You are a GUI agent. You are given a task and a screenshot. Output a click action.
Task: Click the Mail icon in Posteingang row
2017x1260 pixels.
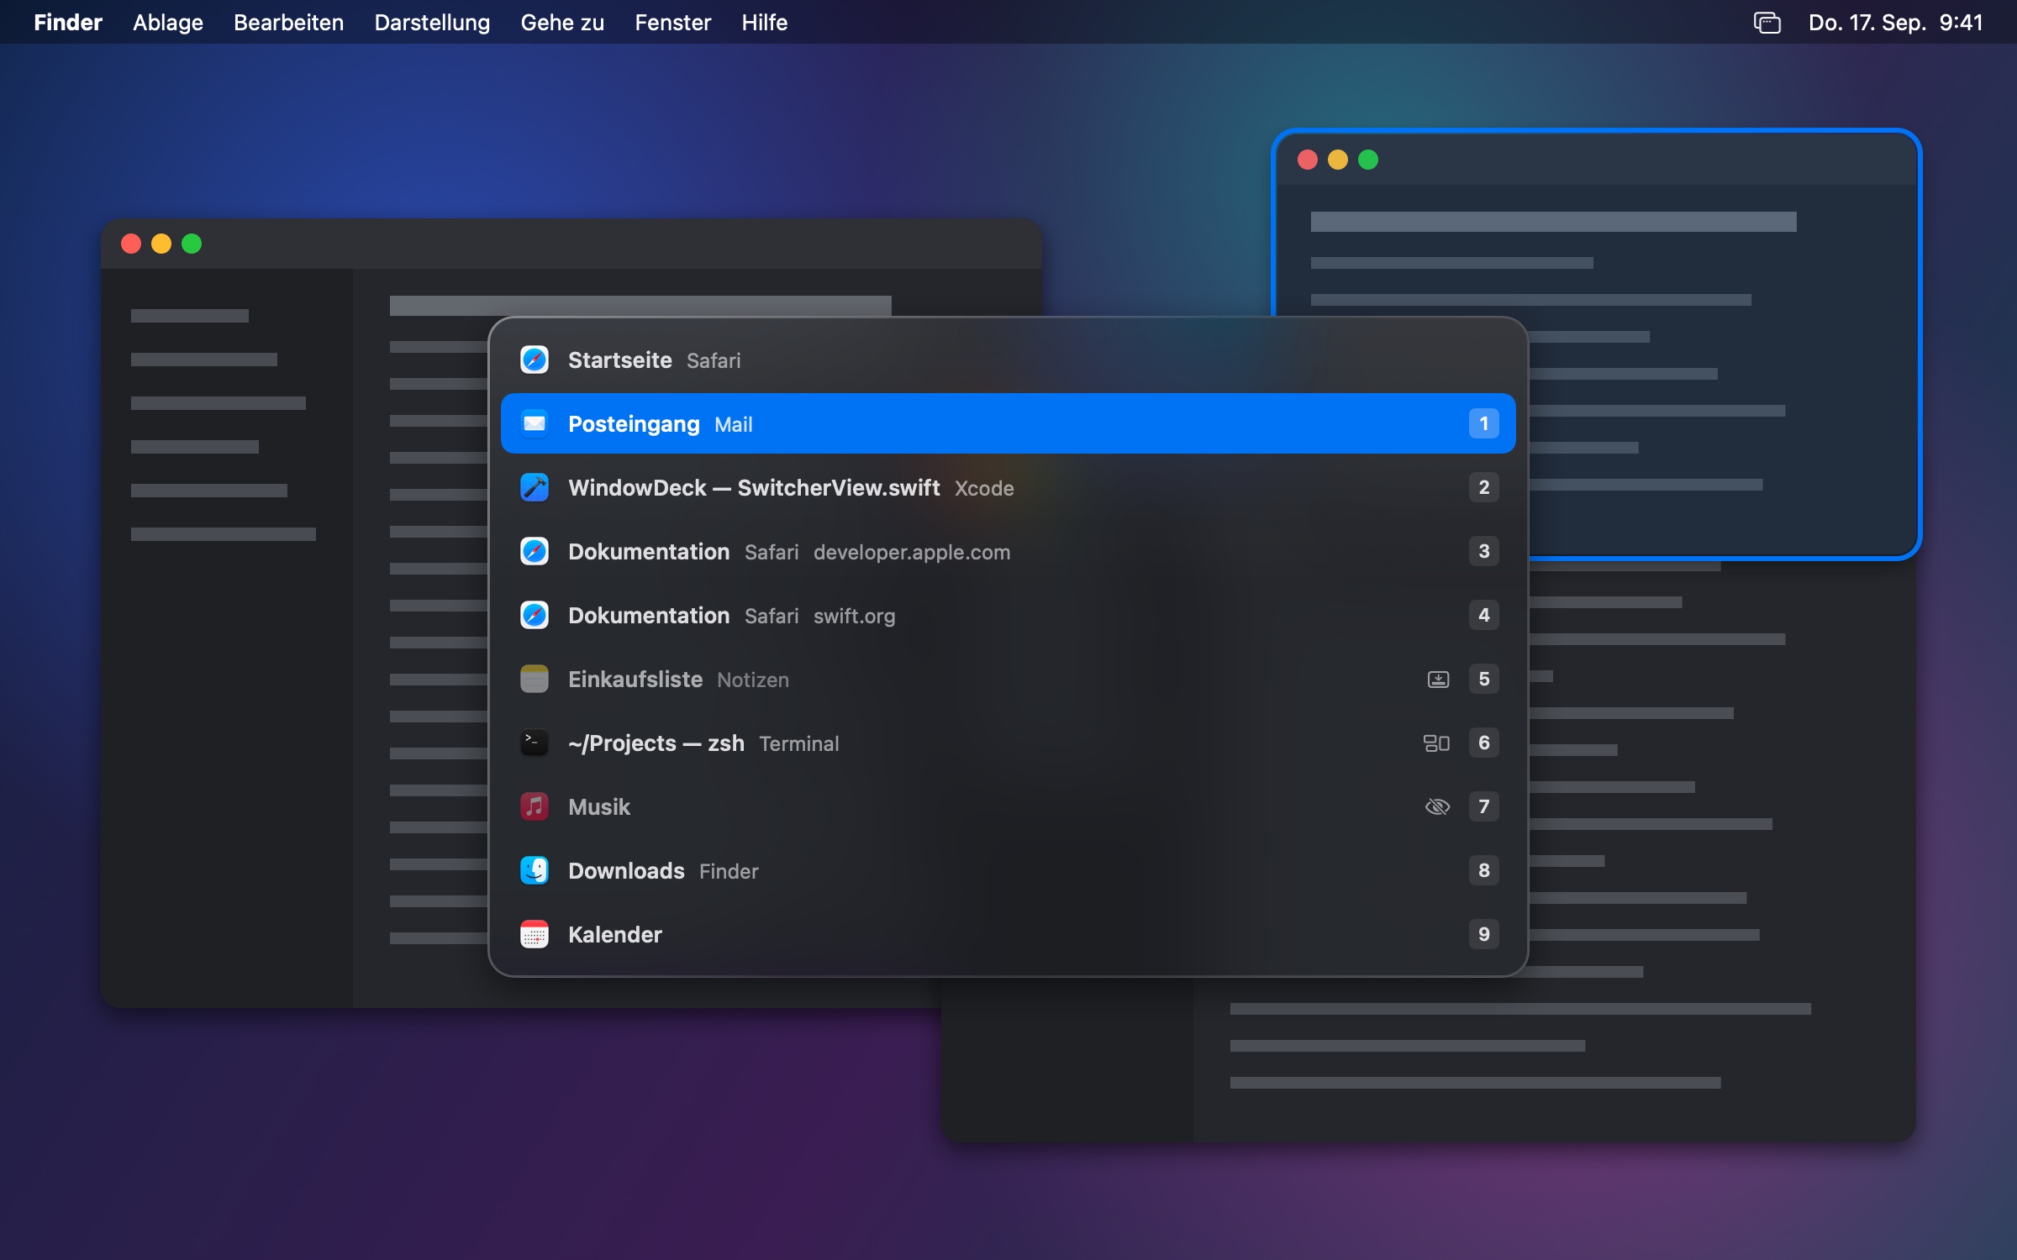pyautogui.click(x=535, y=423)
